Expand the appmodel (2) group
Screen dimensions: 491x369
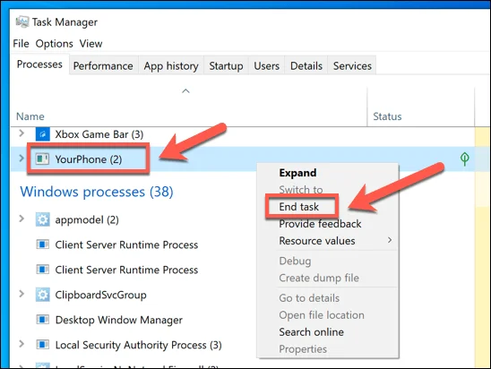[22, 219]
